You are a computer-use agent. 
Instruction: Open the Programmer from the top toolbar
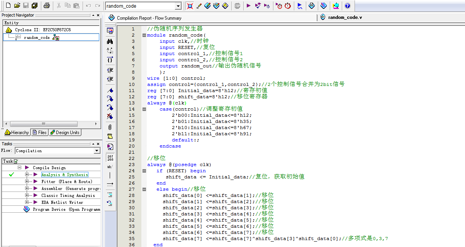click(324, 6)
